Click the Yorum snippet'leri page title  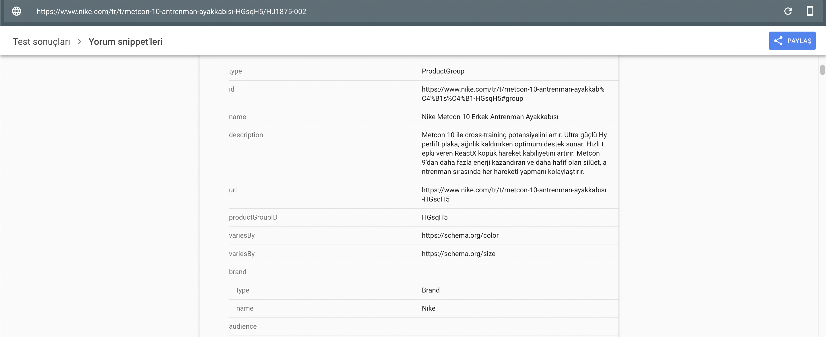click(125, 42)
